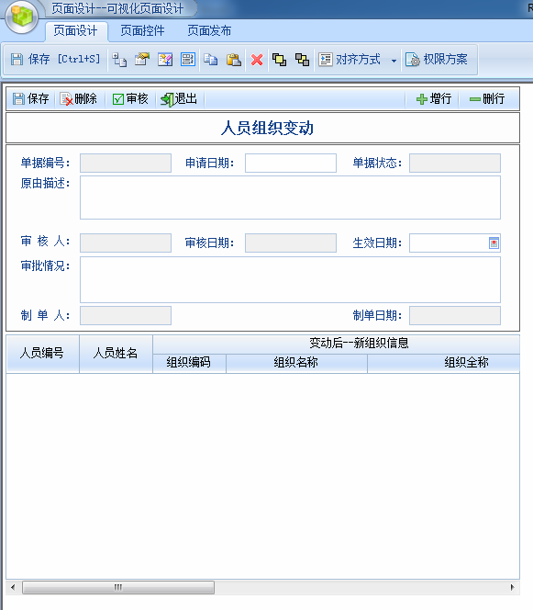Image resolution: width=533 pixels, height=610 pixels.
Task: Open the properties hand icon
Action: pos(142,60)
